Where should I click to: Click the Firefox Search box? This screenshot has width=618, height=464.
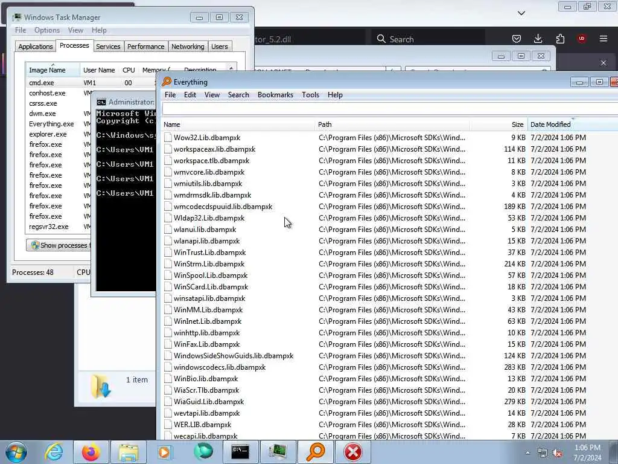click(428, 39)
